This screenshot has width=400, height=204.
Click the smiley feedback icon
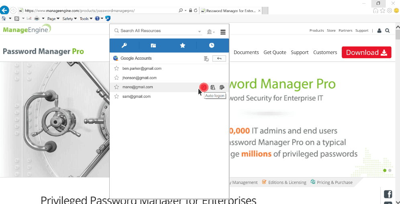(x=396, y=10)
